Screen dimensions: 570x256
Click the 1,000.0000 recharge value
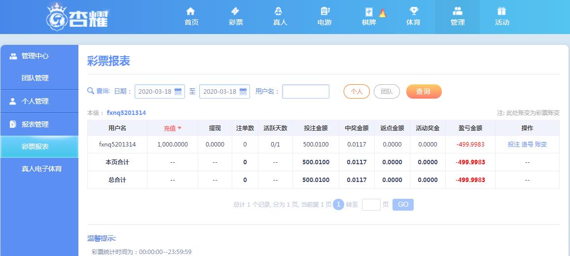point(173,145)
